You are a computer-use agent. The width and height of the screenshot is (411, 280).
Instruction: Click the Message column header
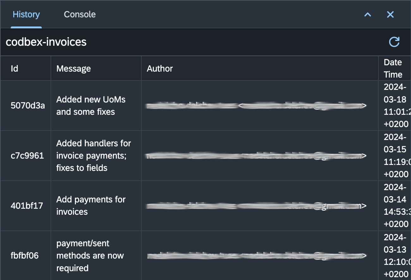click(x=74, y=68)
